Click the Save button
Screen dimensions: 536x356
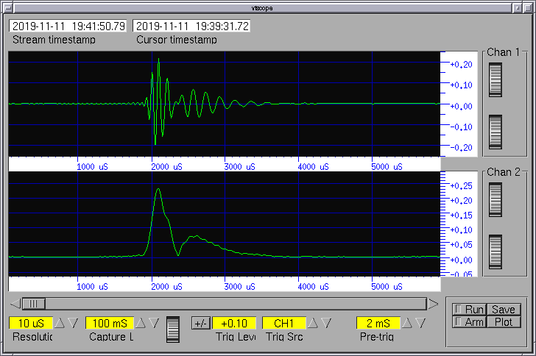[x=504, y=310]
